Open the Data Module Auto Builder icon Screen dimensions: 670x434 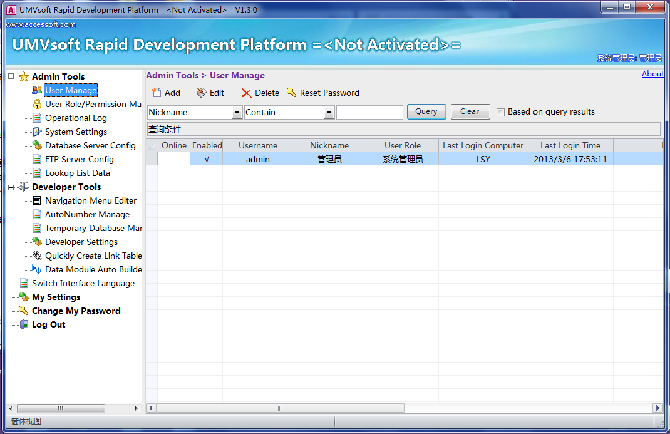pos(37,269)
